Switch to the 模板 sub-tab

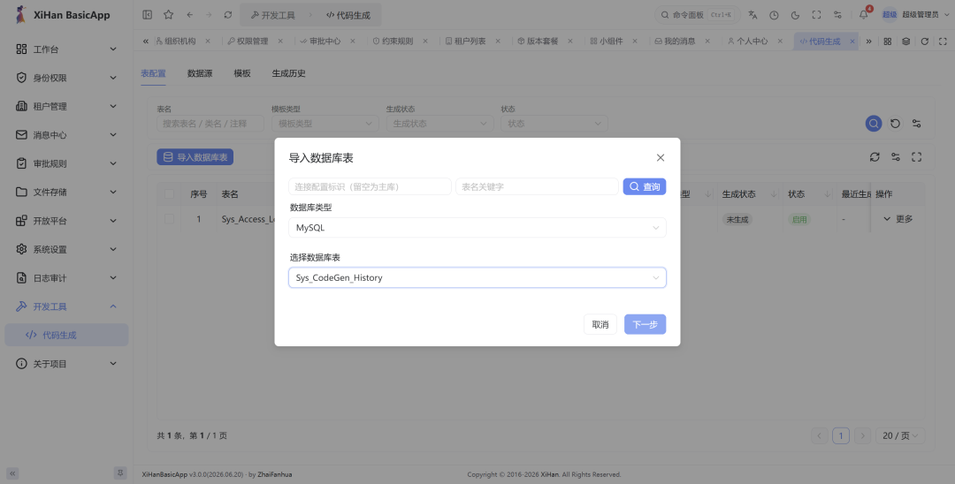[x=241, y=73]
